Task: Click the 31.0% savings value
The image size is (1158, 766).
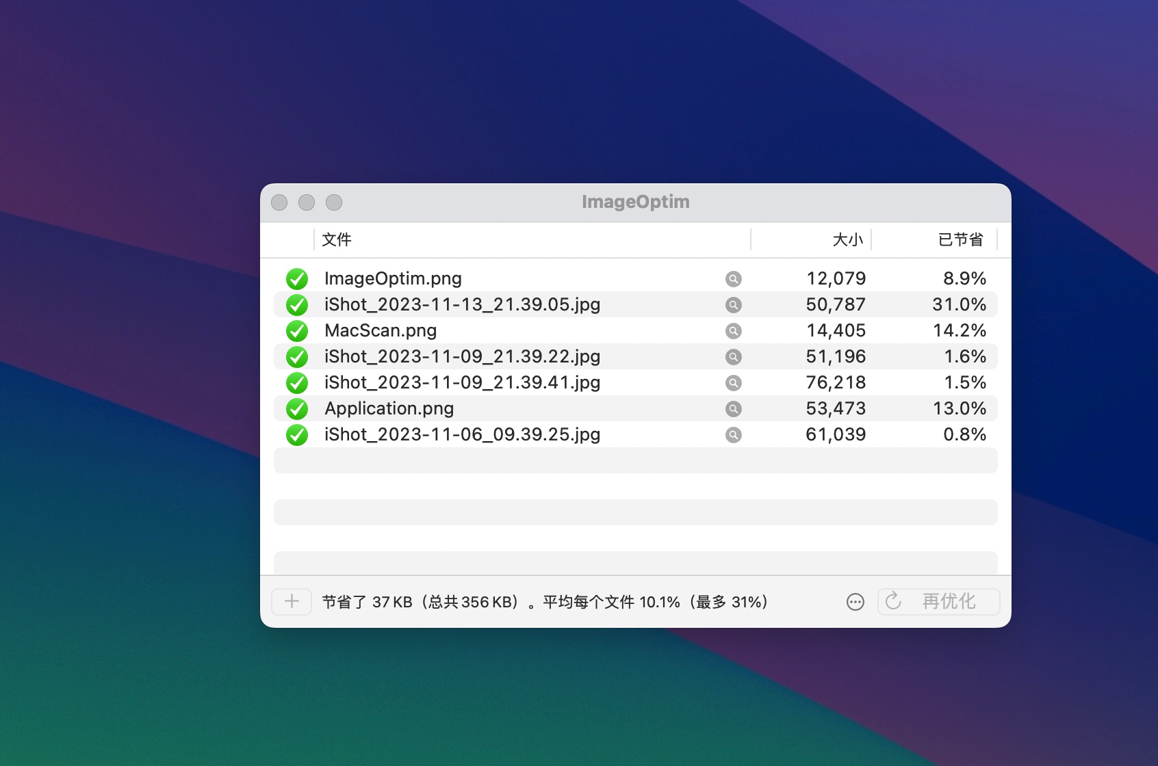Action: click(x=959, y=305)
